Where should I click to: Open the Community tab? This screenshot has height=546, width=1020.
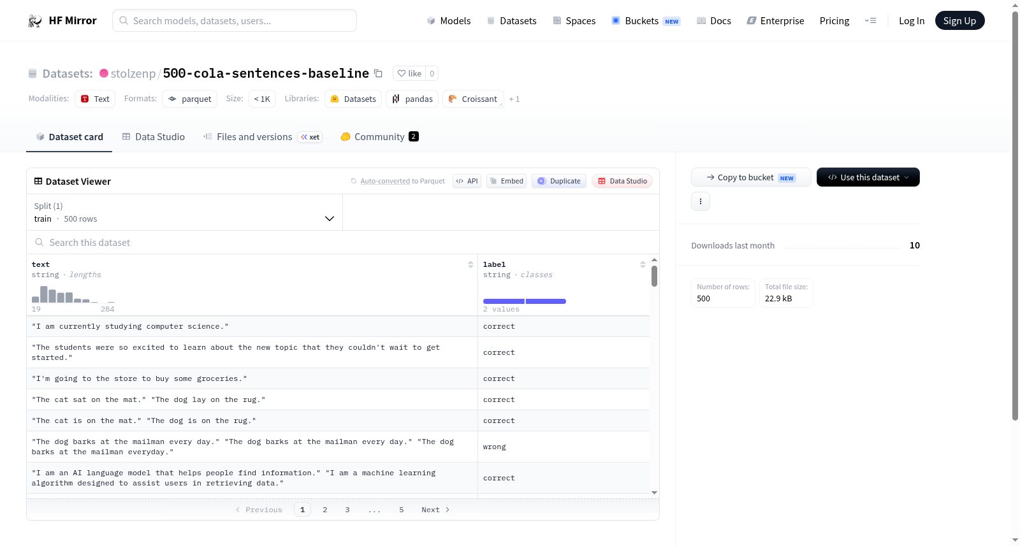pyautogui.click(x=380, y=137)
